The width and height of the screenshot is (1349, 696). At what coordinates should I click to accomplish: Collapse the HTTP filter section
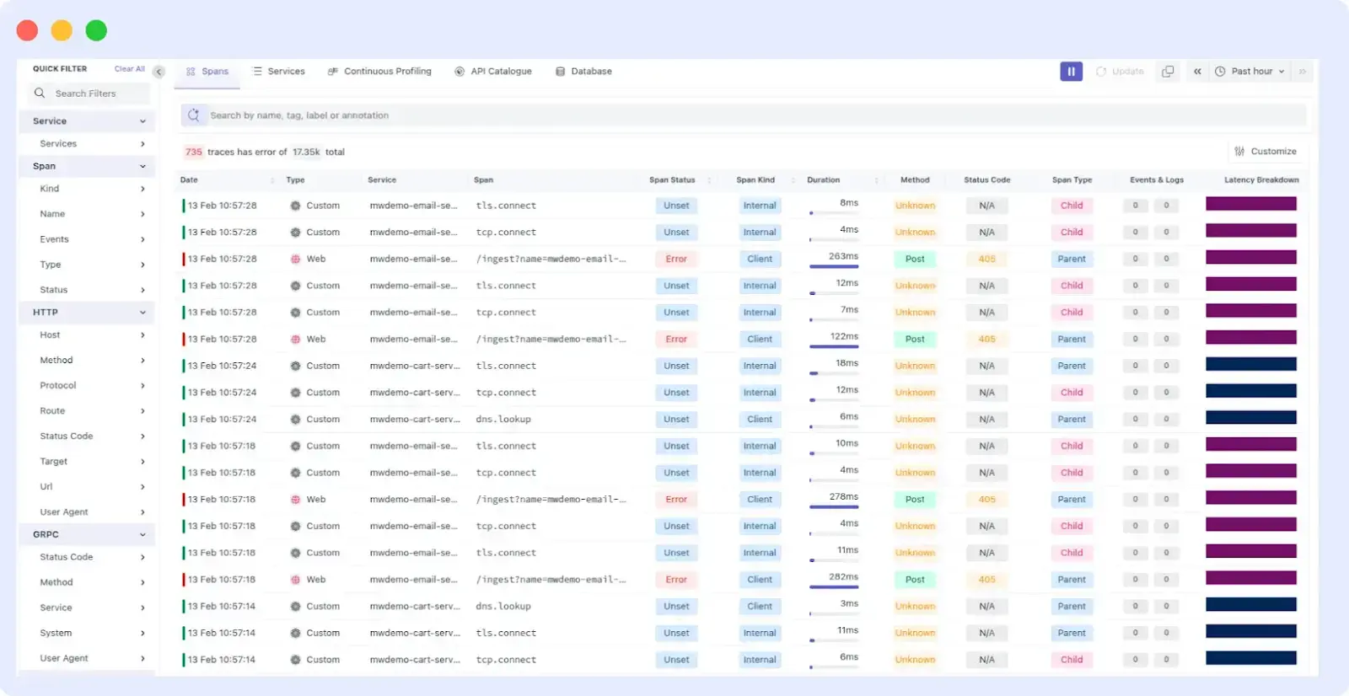point(142,313)
